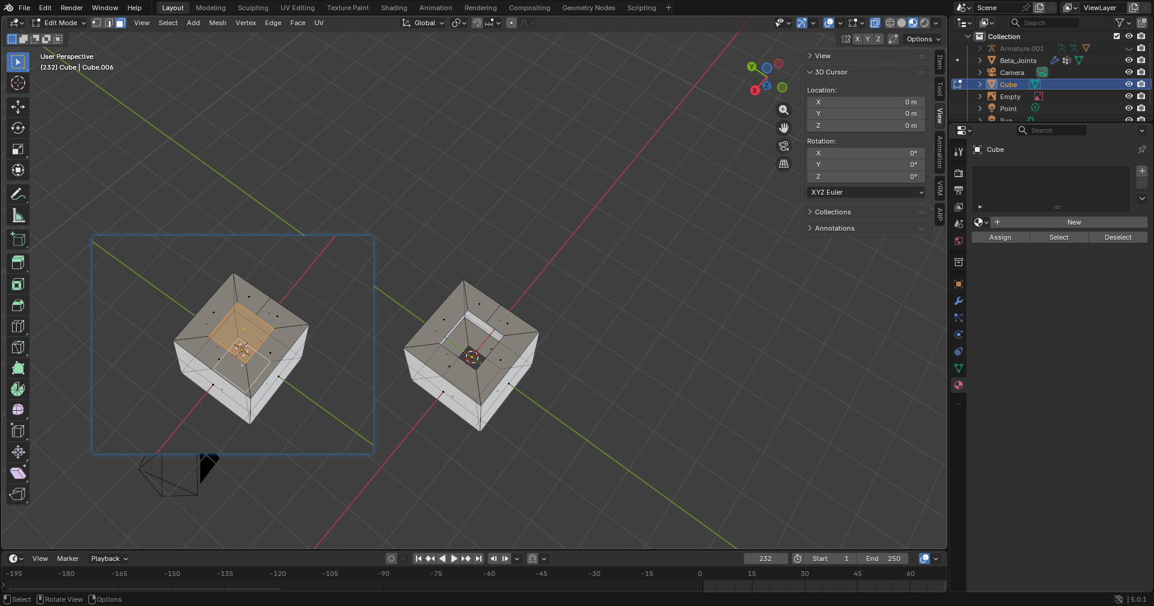Pick the Spin tool
This screenshot has width=1154, height=606.
[x=18, y=389]
